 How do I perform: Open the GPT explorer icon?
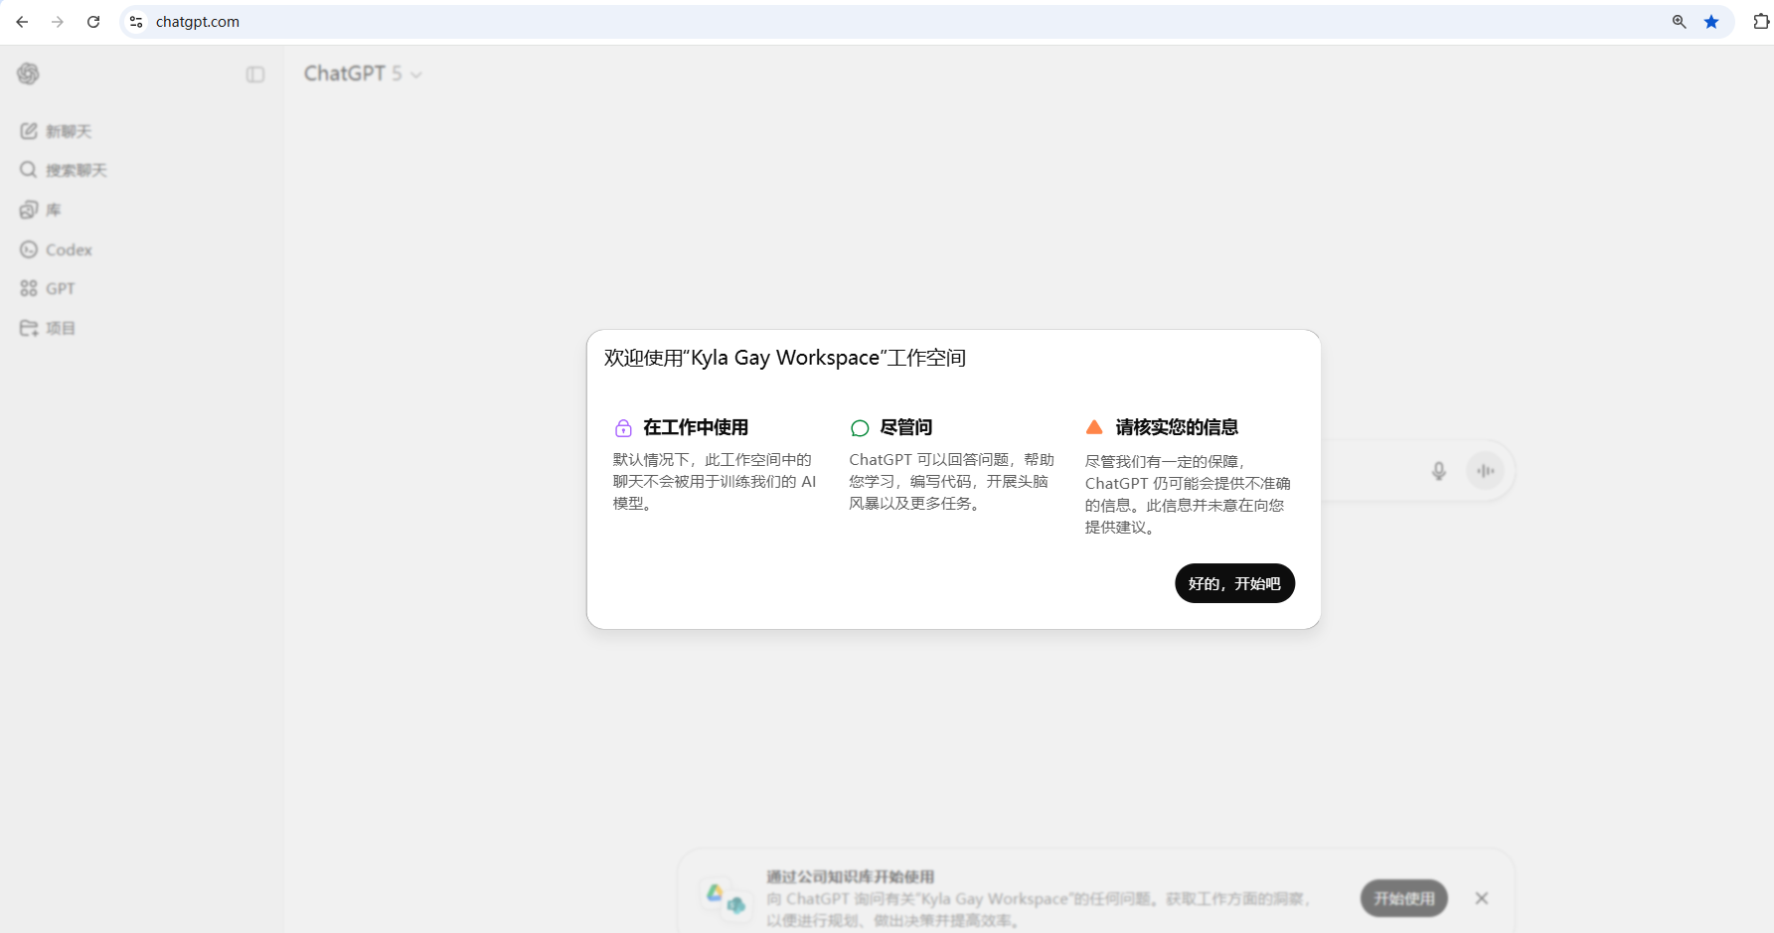click(30, 288)
